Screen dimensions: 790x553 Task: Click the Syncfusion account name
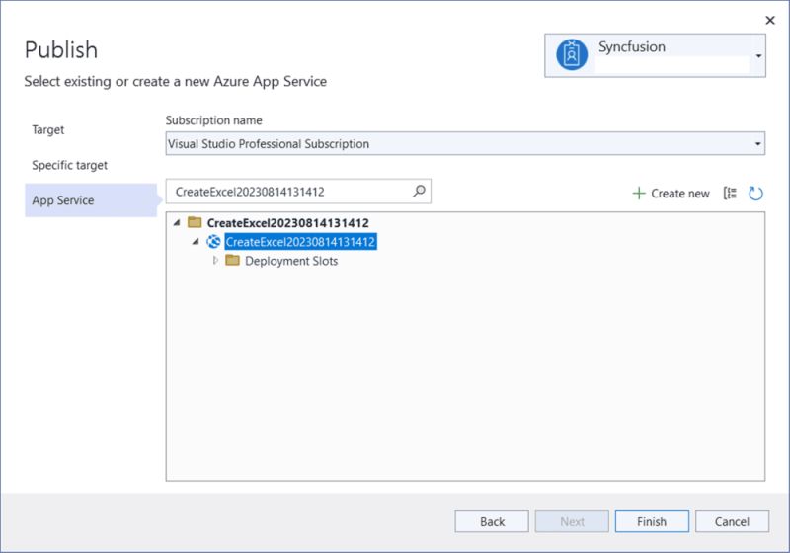click(x=632, y=46)
